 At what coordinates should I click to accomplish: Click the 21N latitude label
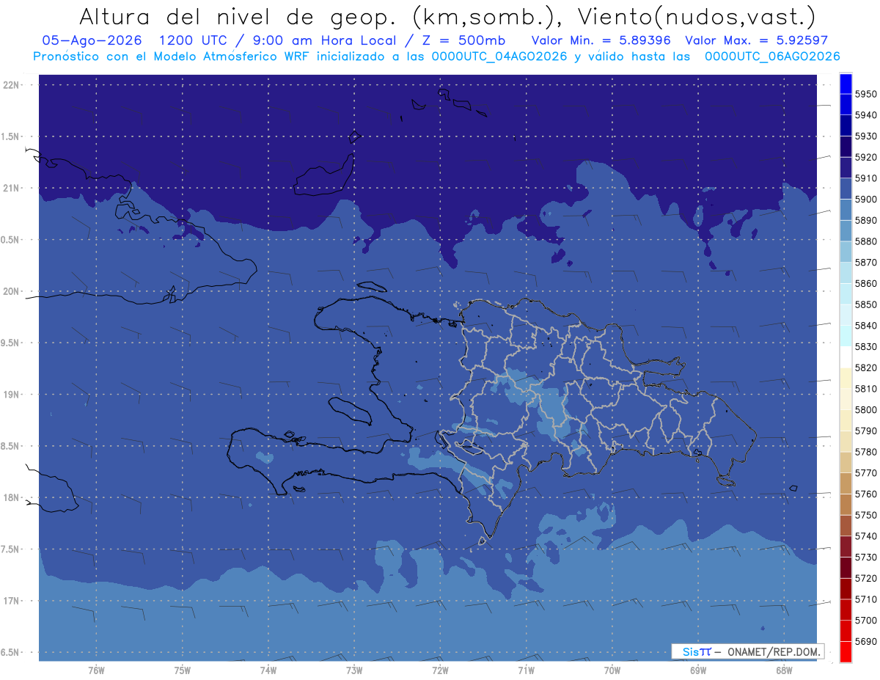coord(12,189)
